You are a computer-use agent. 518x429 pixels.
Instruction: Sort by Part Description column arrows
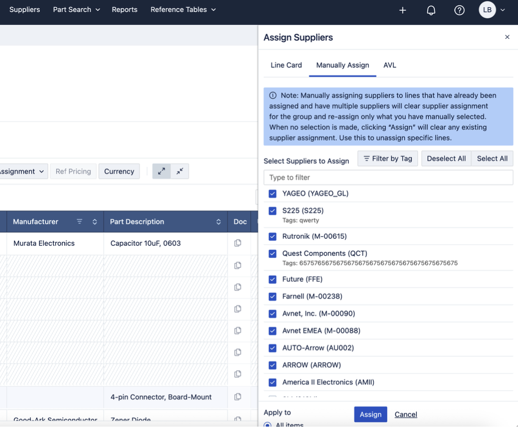218,222
